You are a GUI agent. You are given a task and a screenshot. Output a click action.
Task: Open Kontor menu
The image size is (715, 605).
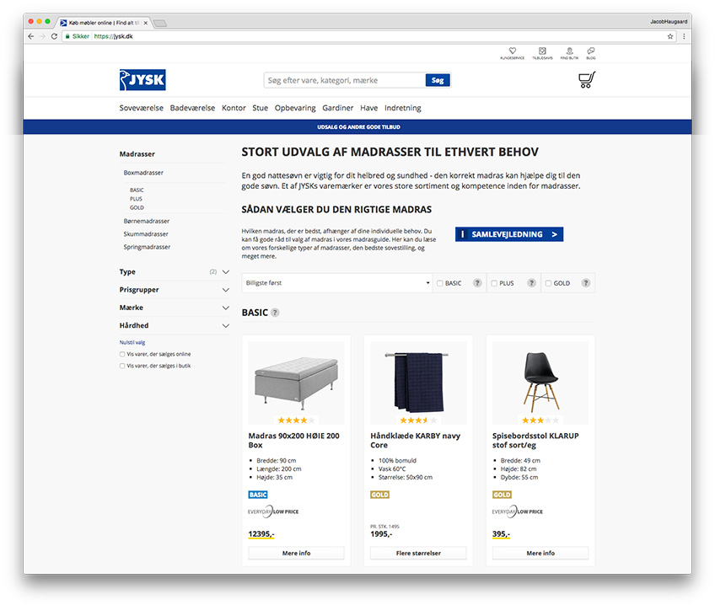[234, 108]
